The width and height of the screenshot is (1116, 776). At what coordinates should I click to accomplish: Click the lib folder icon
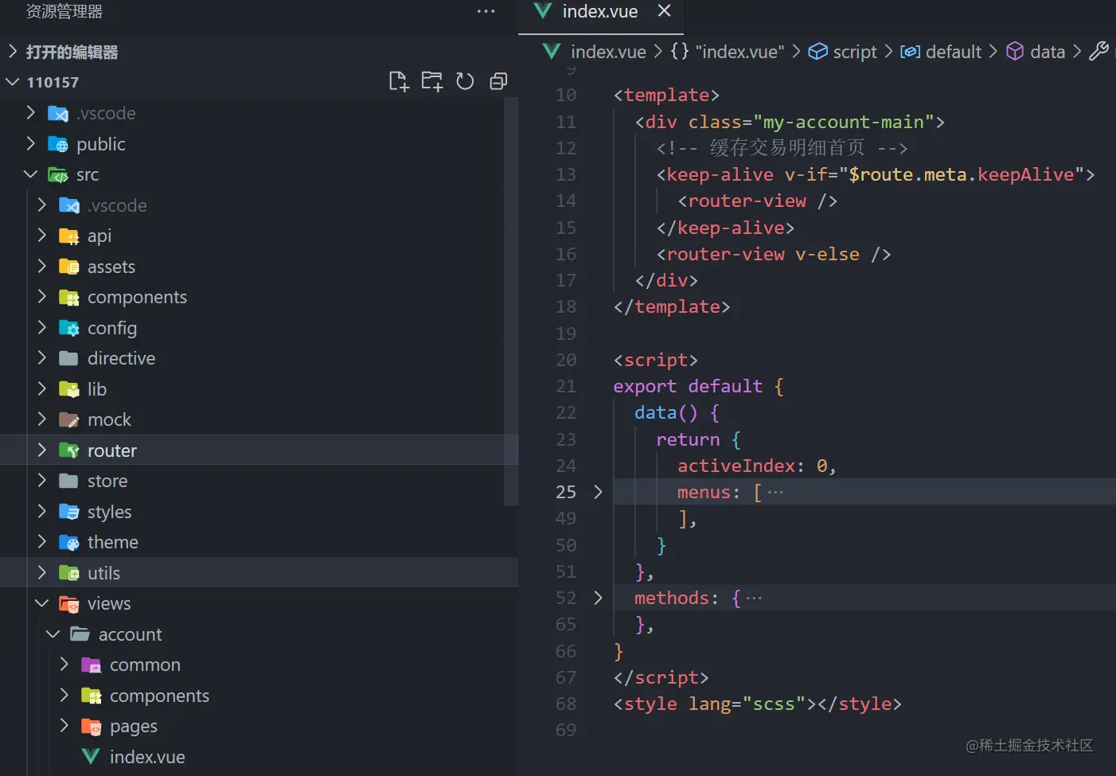click(x=69, y=389)
